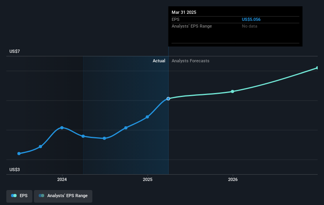Click the US$7 axis label
This screenshot has height=205, width=324.
click(x=15, y=51)
